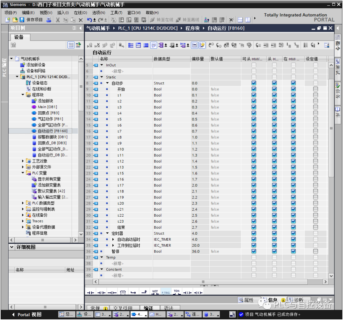Click the free comments toggle icon in editor toolbar
The height and width of the screenshot is (320, 343).
point(154,45)
